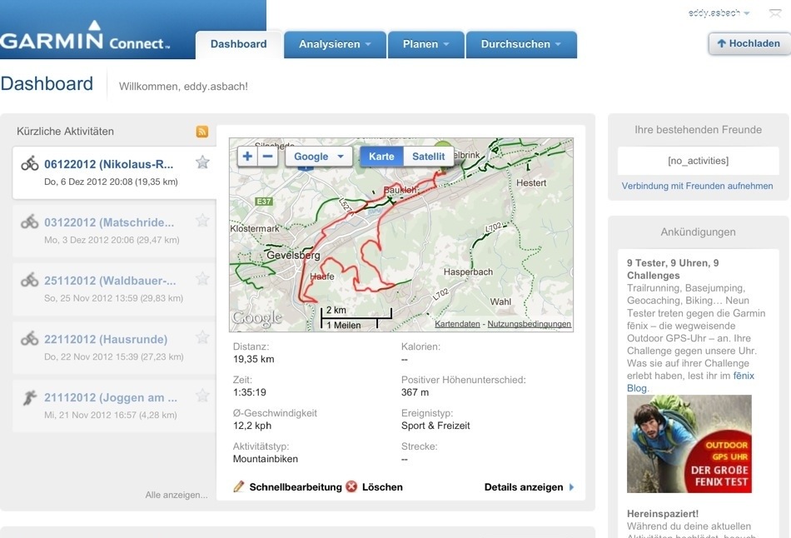Open the eddy.asbach account dropdown

719,13
